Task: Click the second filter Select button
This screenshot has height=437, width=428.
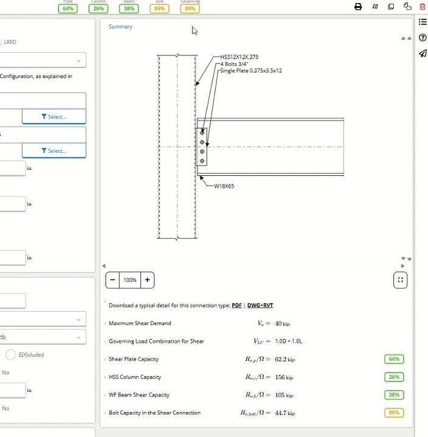Action: (x=54, y=151)
